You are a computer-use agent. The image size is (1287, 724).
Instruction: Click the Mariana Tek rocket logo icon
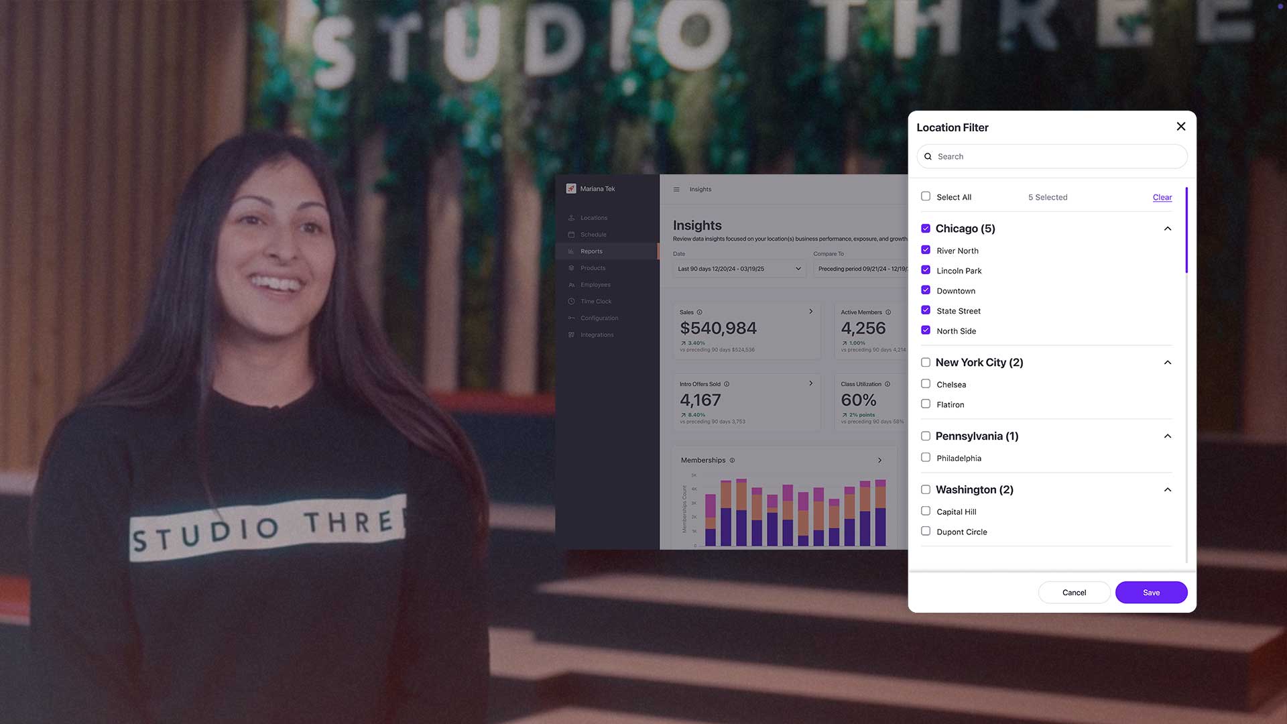point(571,189)
